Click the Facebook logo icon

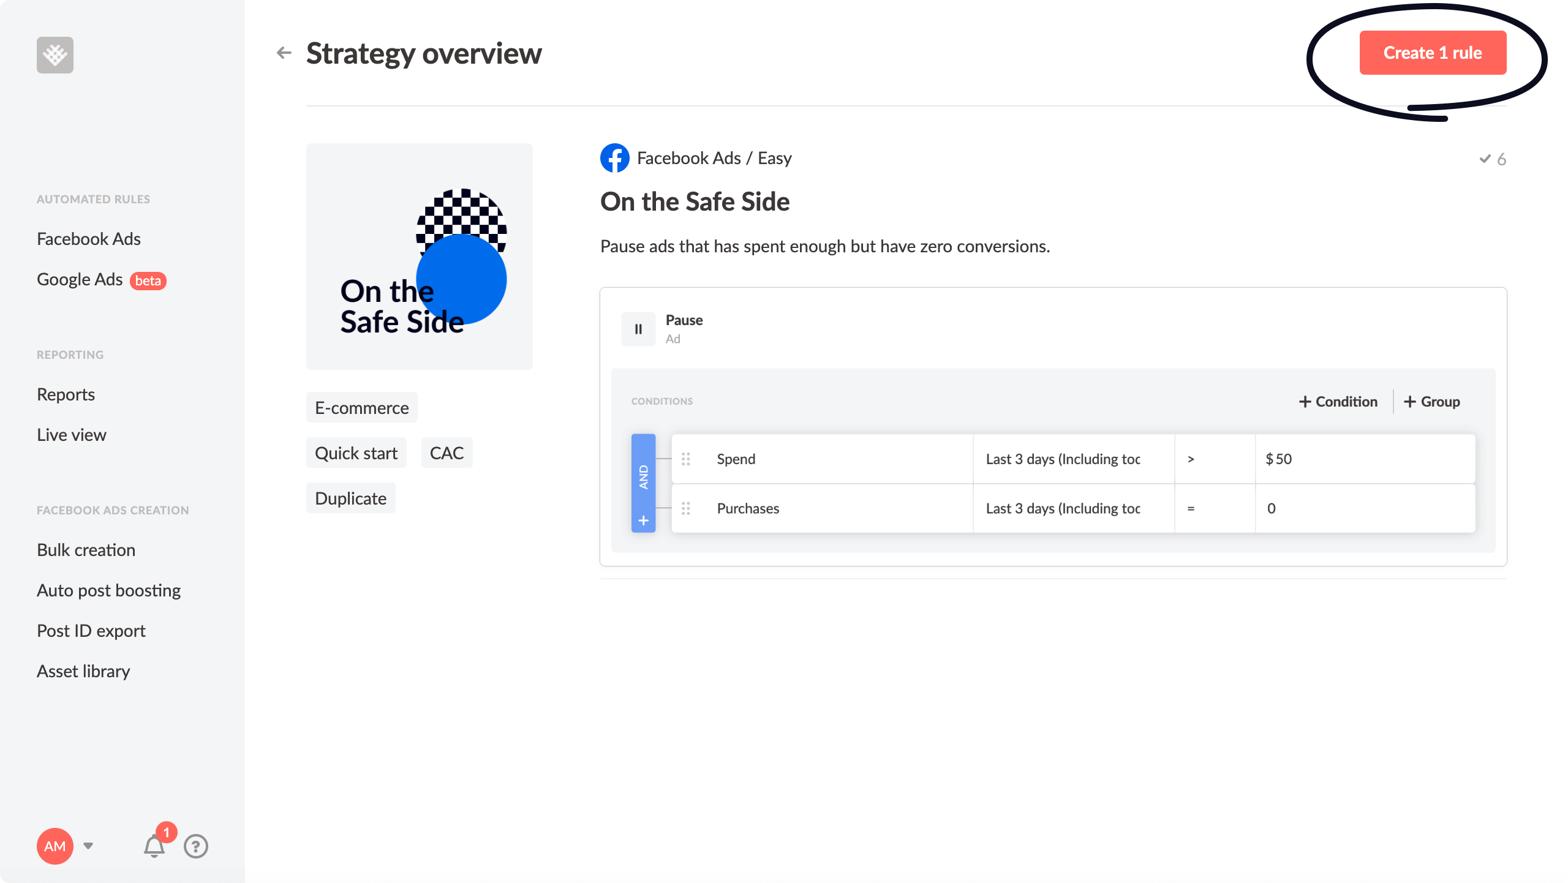(612, 159)
